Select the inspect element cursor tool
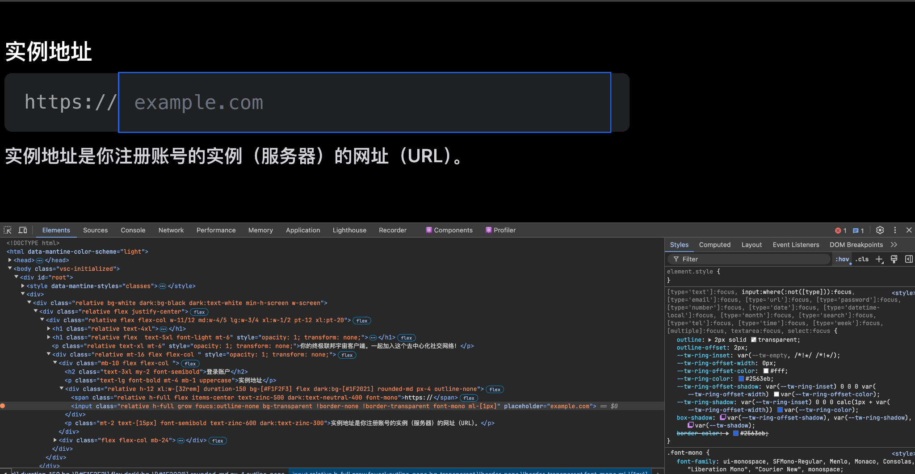The width and height of the screenshot is (915, 474). point(7,230)
